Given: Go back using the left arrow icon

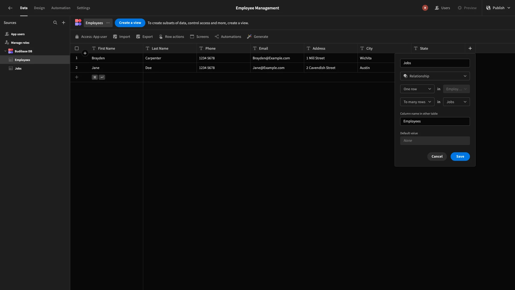Looking at the screenshot, I should point(10,8).
